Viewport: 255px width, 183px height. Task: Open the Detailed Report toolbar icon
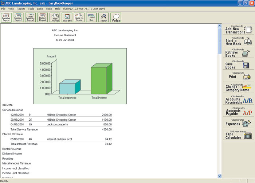6,17
